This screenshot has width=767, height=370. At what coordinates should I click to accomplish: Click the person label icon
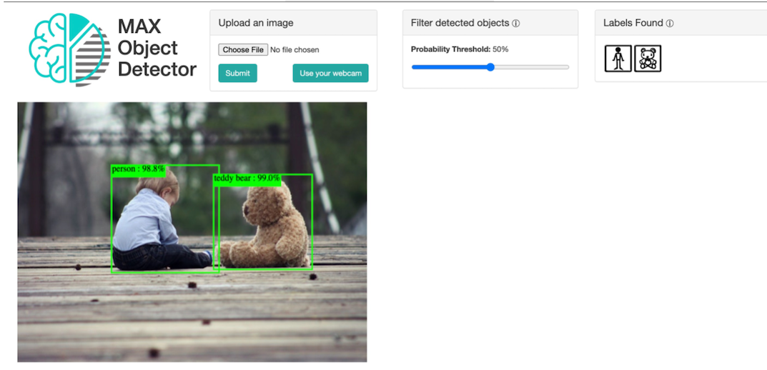618,59
